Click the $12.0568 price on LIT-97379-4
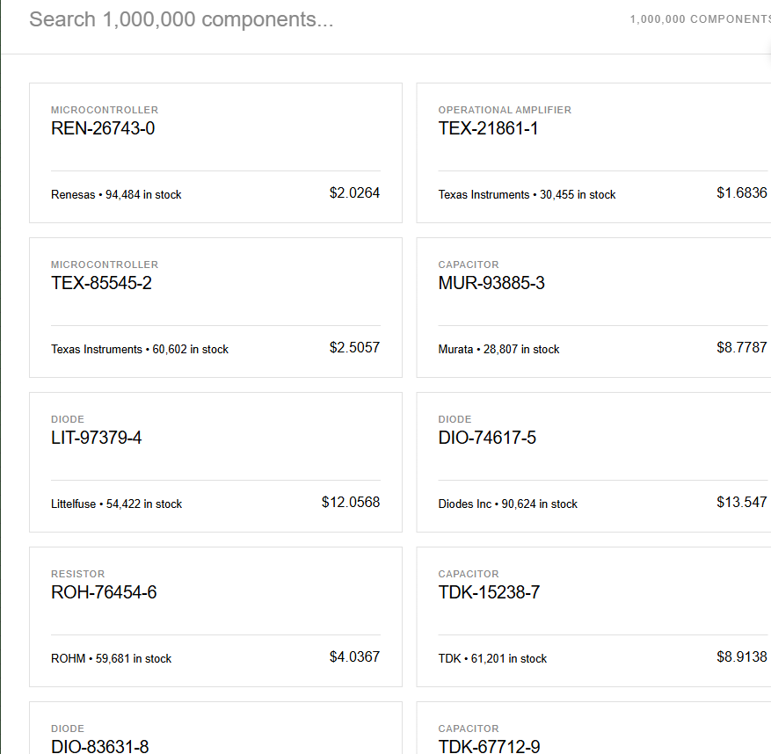 click(351, 502)
